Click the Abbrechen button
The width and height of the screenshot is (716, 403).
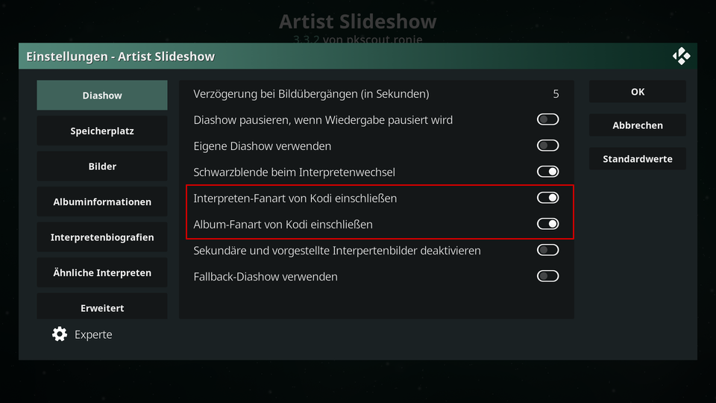[x=638, y=125]
